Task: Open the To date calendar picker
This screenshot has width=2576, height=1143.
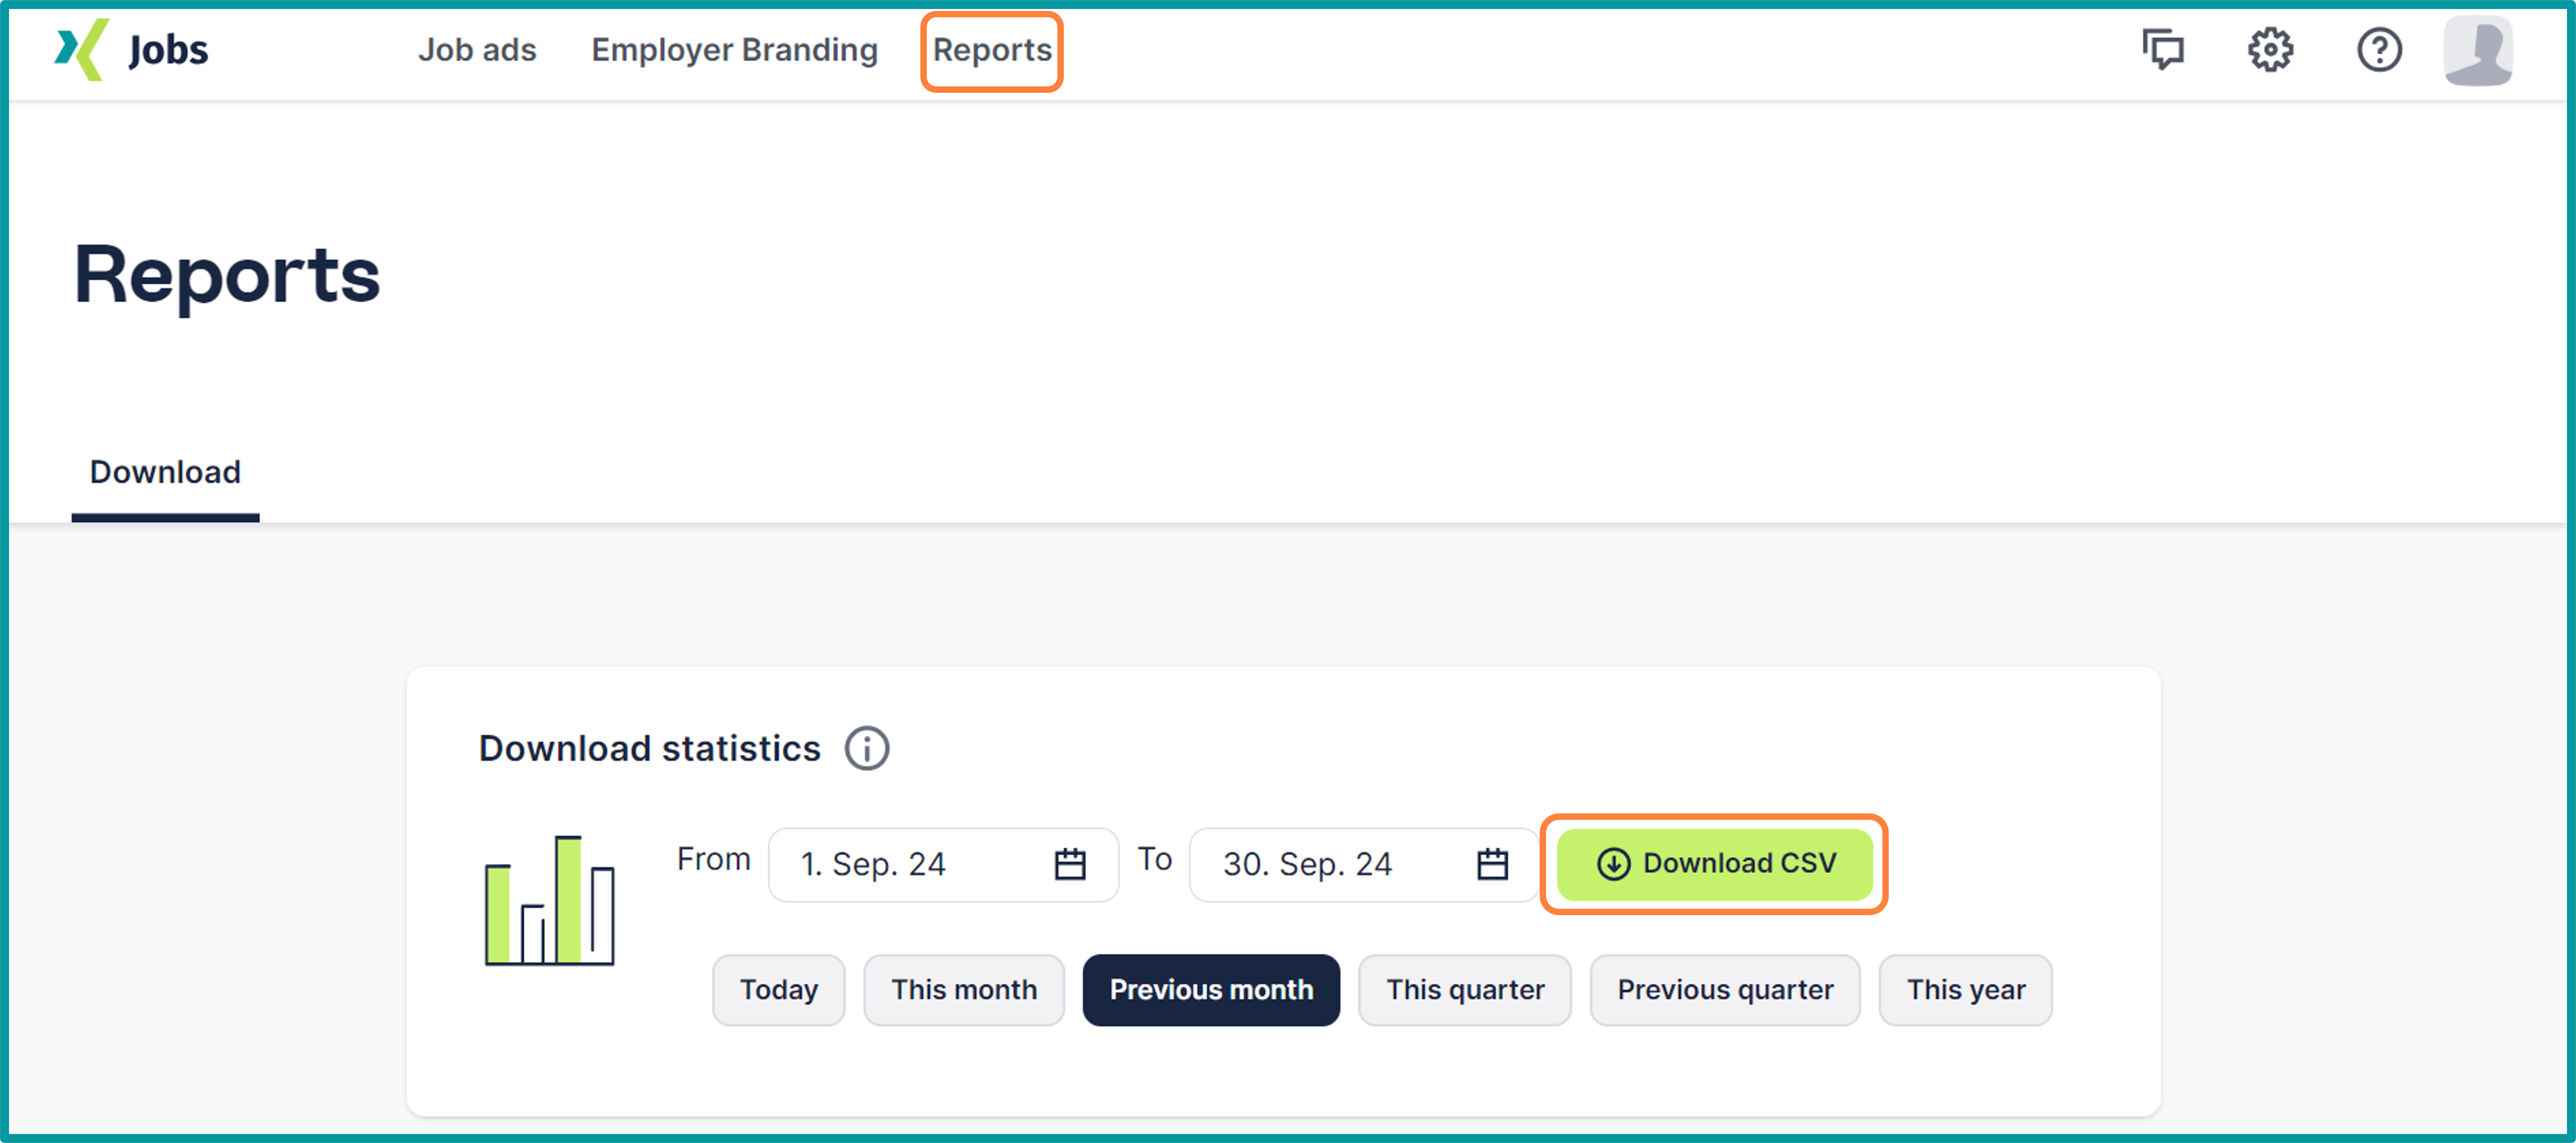Action: [1492, 864]
